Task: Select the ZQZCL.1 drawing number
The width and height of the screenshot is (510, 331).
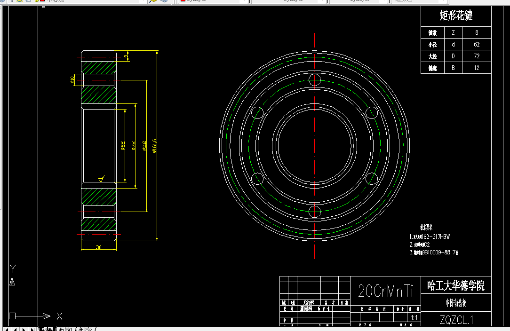Action: click(456, 320)
